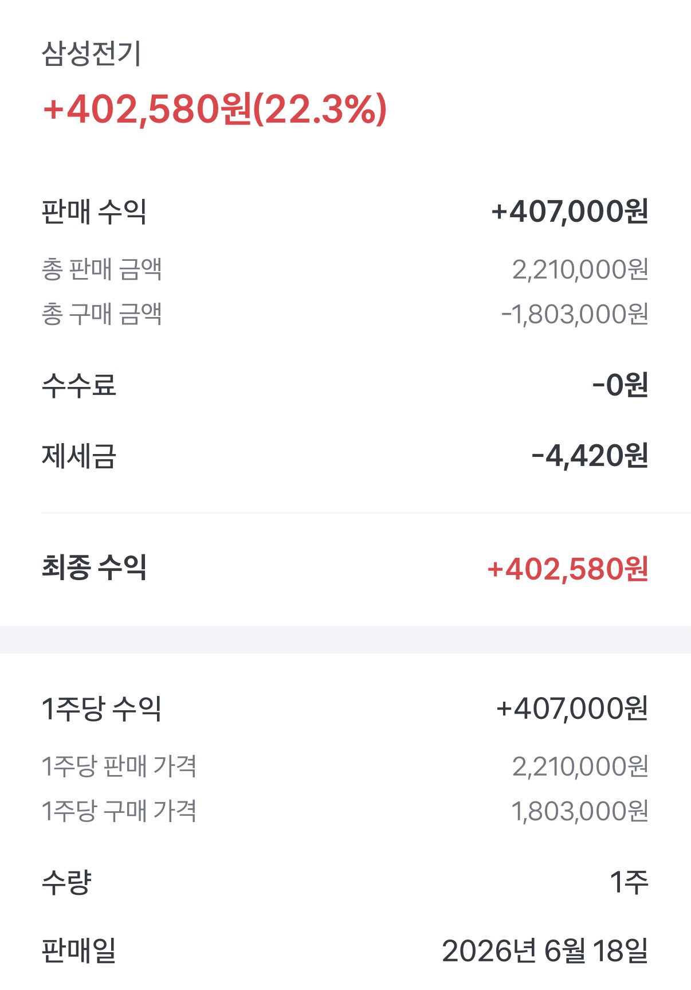This screenshot has width=691, height=990.
Task: Tap the 수량 quantity row label
Action: click(66, 882)
